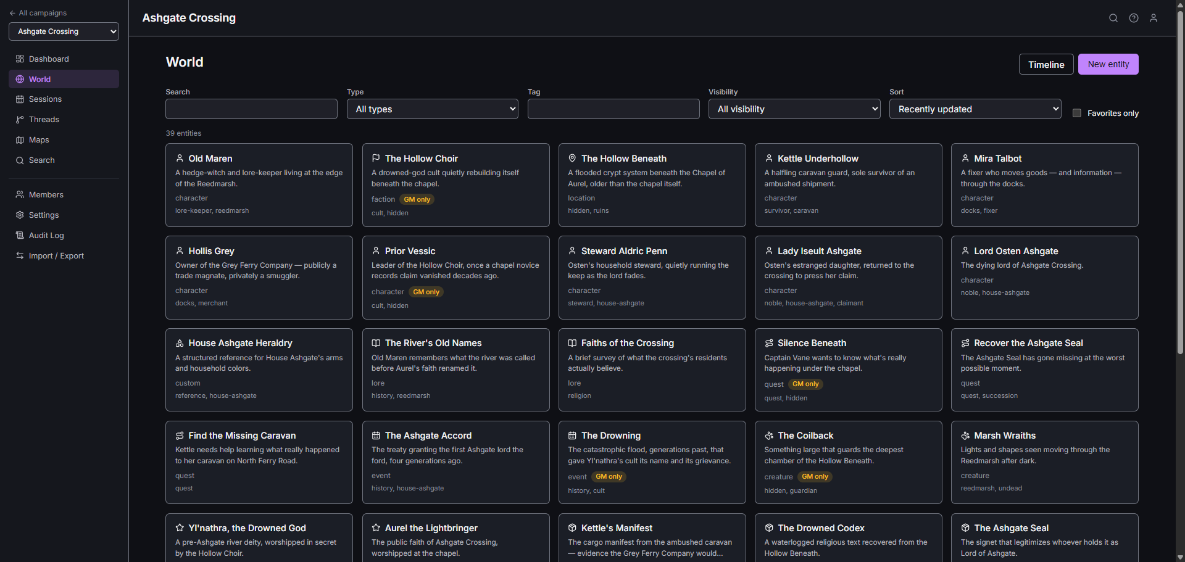Click the character icon on Hollis Grey card
The image size is (1185, 562).
tap(180, 251)
